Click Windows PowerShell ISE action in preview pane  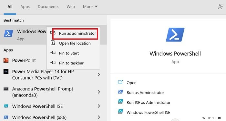coord(148,112)
